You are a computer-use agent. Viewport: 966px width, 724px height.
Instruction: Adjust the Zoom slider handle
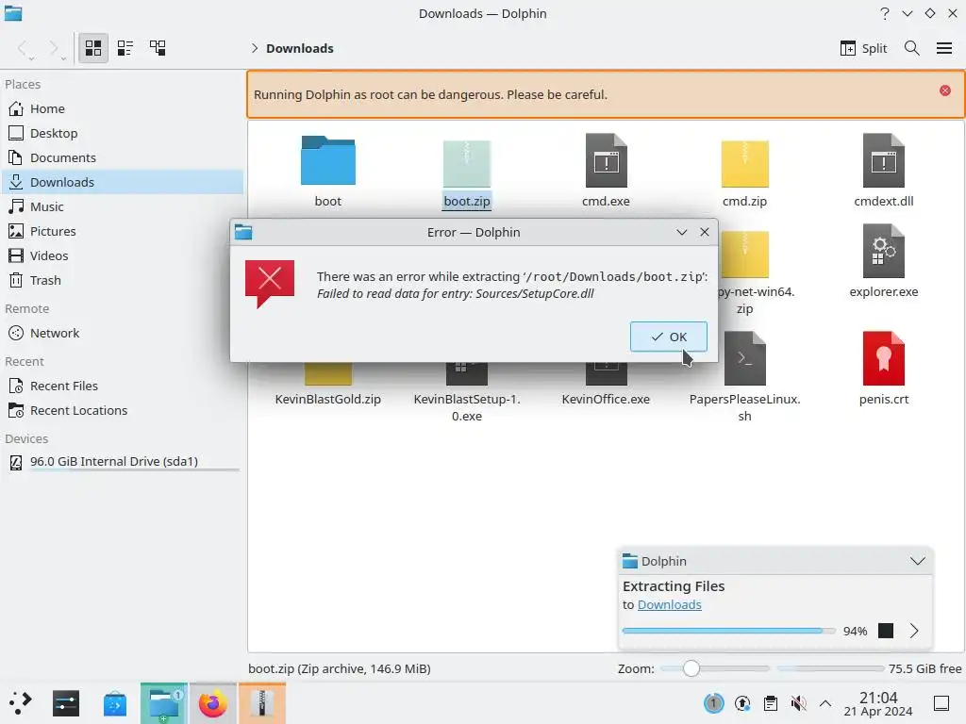[x=691, y=668]
